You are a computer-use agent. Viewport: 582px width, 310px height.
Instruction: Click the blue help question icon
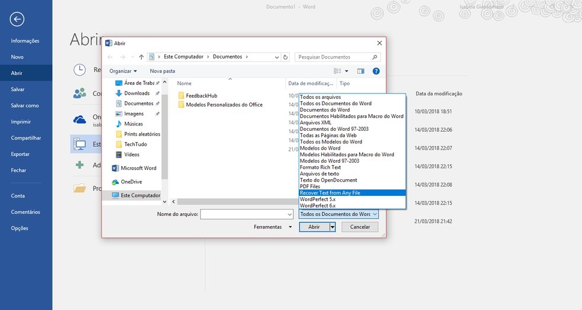376,71
